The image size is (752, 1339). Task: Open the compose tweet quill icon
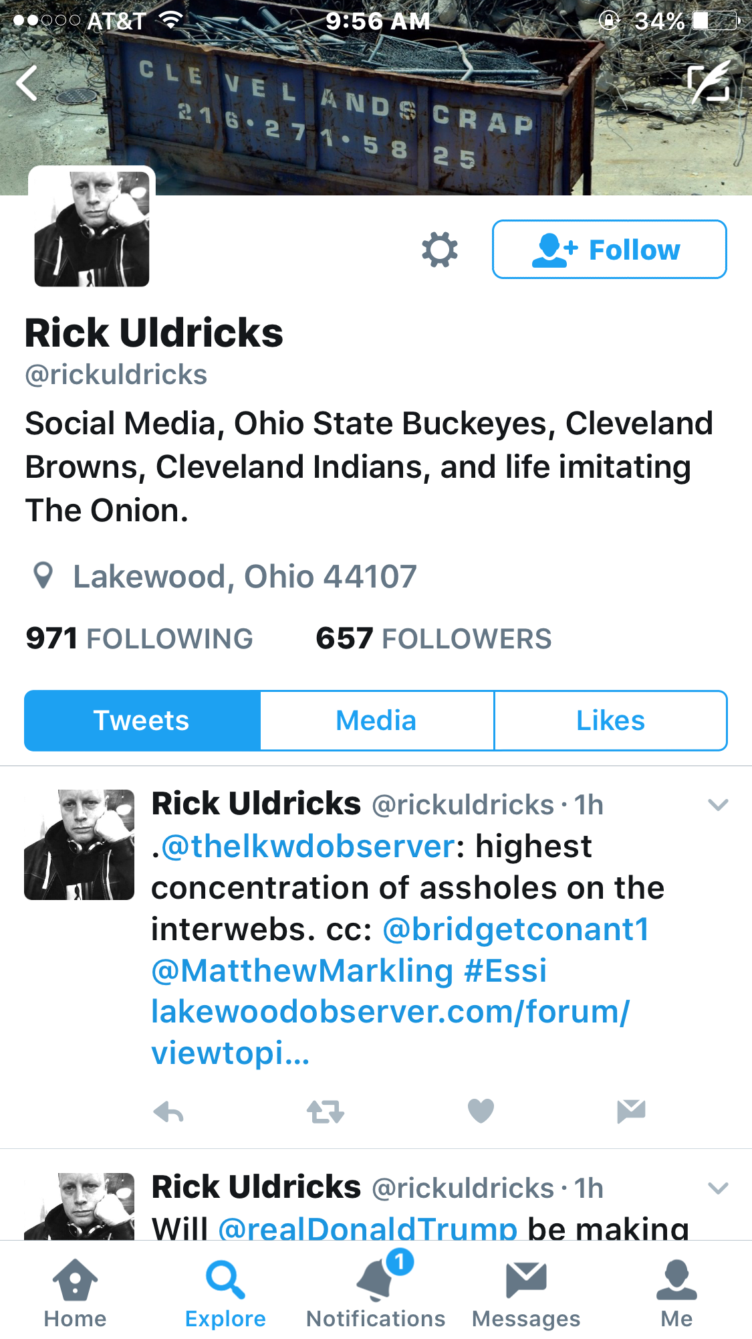pos(709,82)
